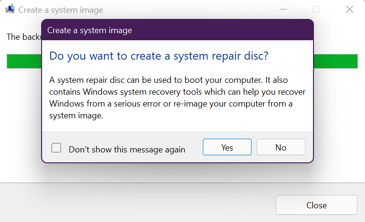Click the Close button in backup window

316,205
